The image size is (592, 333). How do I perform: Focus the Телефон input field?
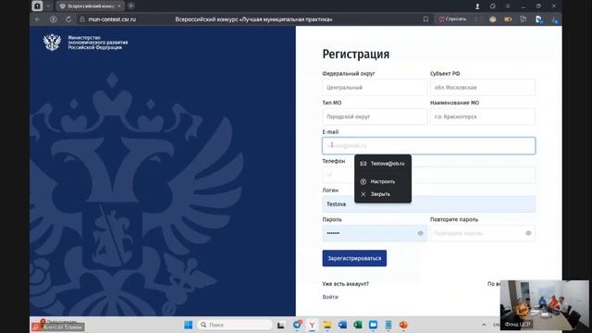click(428, 175)
